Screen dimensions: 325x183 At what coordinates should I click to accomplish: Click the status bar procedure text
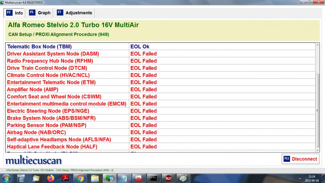(59, 170)
